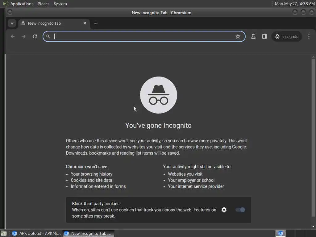The width and height of the screenshot is (316, 237).
Task: Click the Incognito profile button
Action: [287, 36]
